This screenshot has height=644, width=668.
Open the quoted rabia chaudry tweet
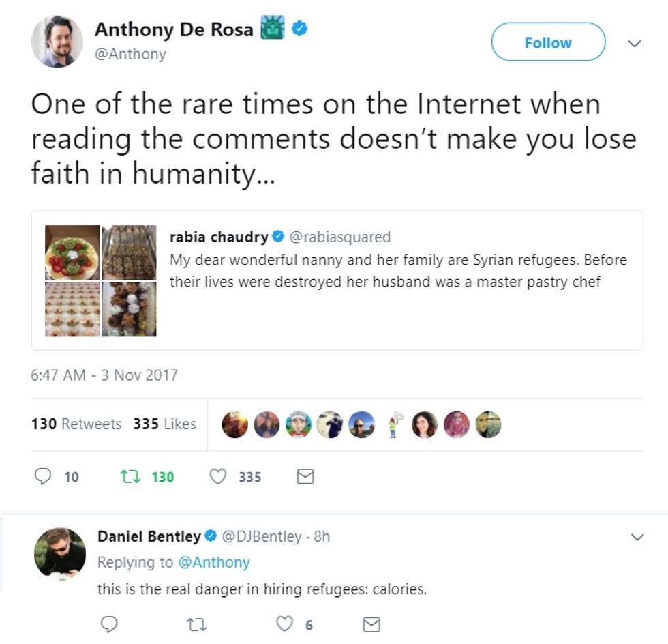click(337, 280)
